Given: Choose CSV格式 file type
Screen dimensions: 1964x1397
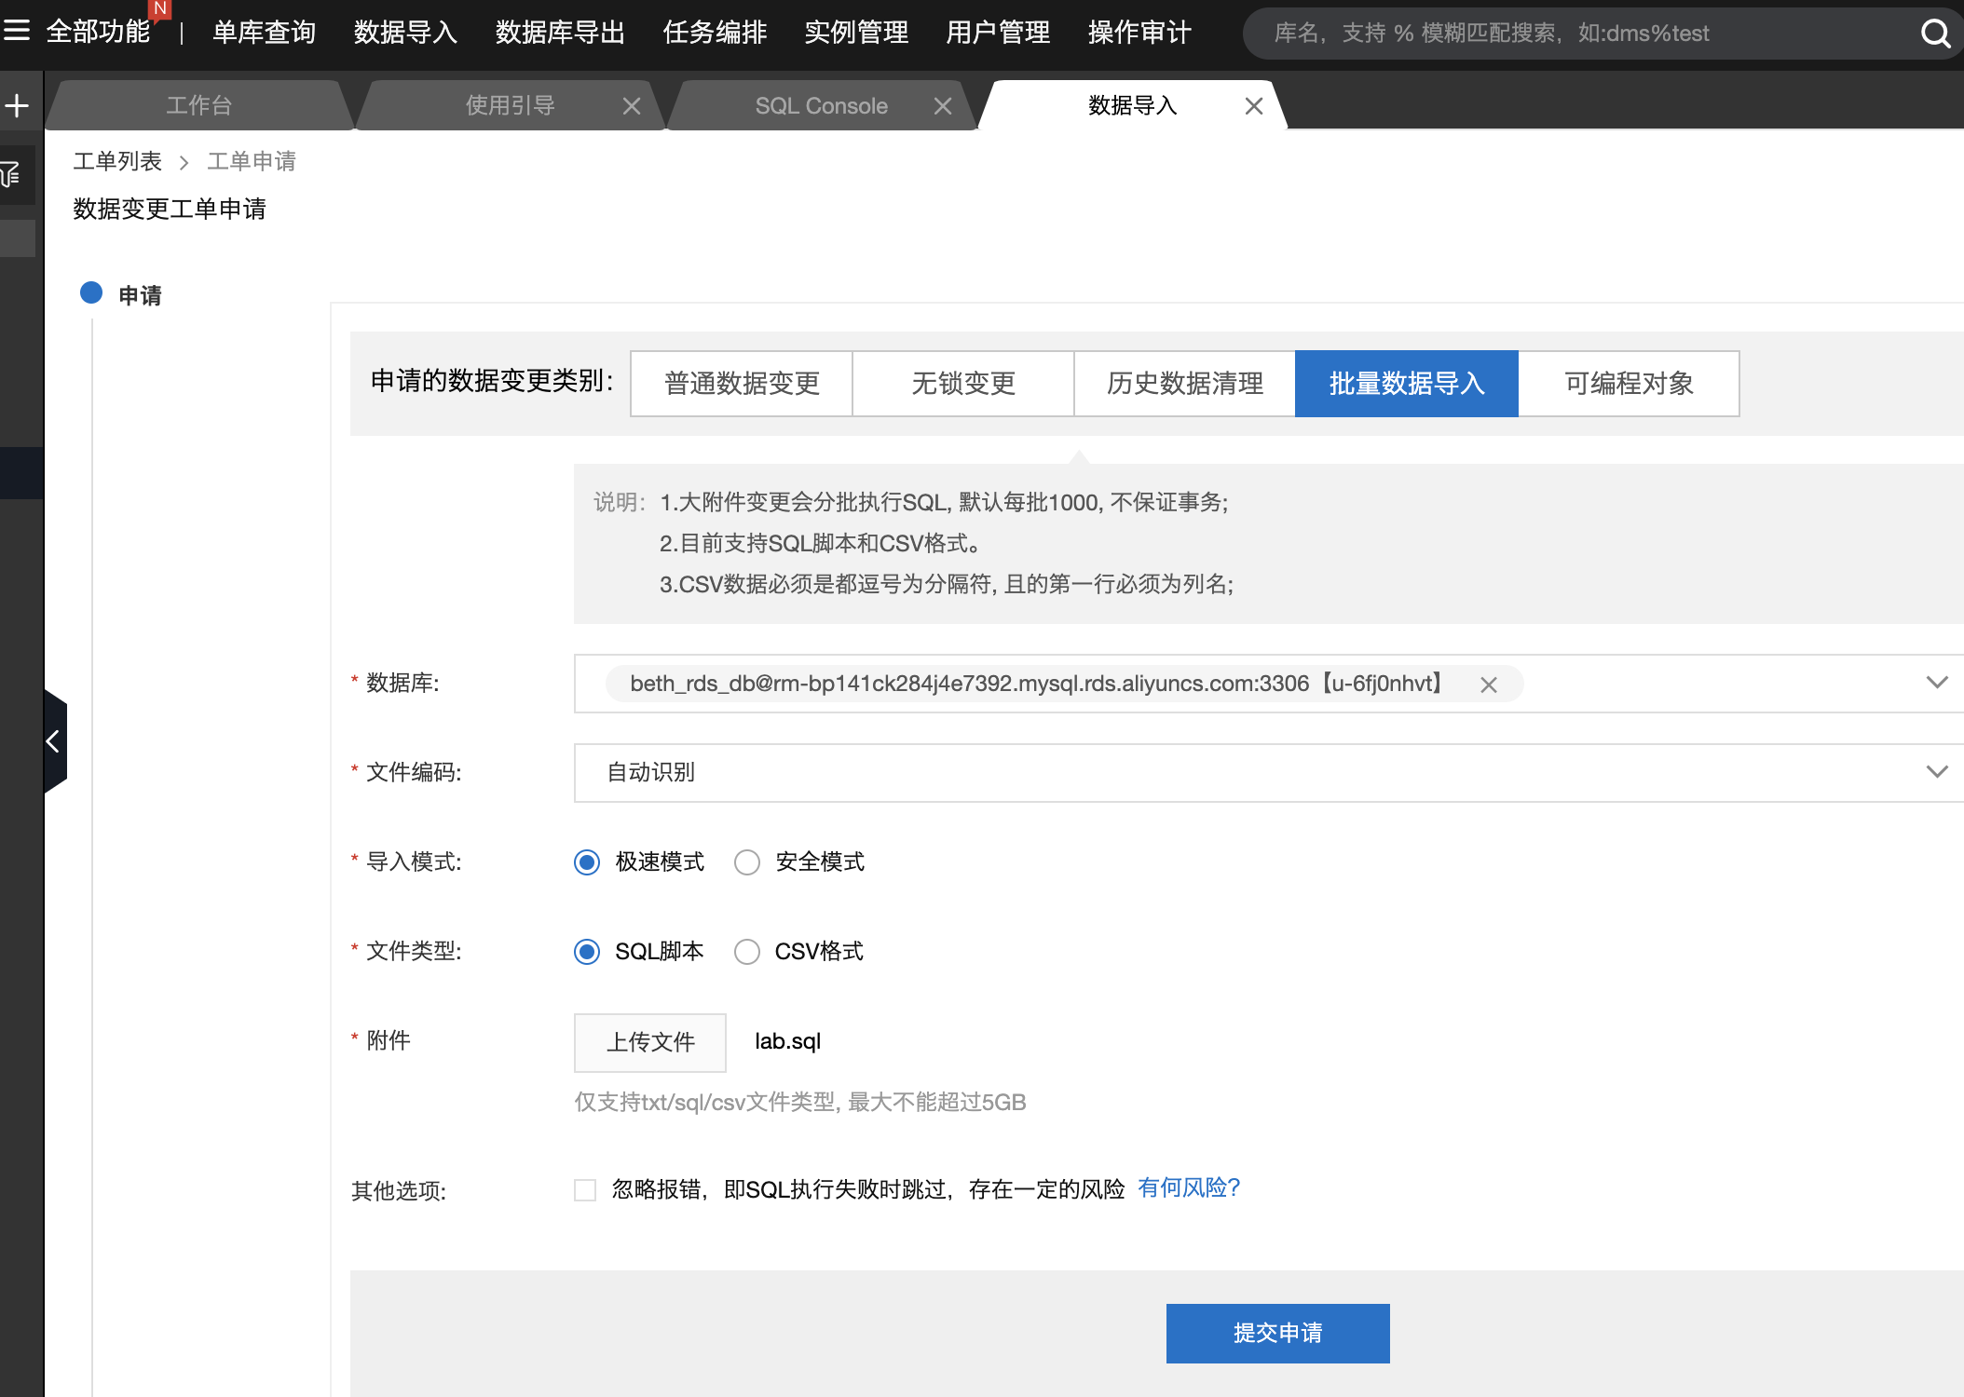Looking at the screenshot, I should [x=747, y=952].
